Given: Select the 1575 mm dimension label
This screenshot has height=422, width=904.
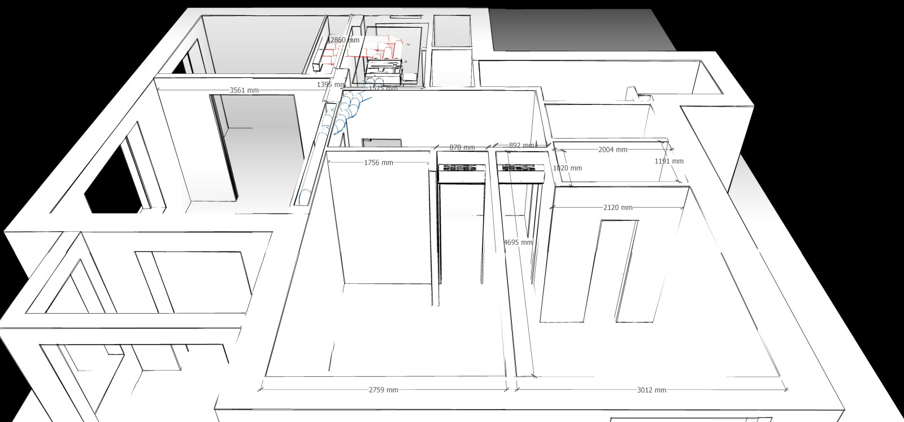Looking at the screenshot, I should click(383, 89).
